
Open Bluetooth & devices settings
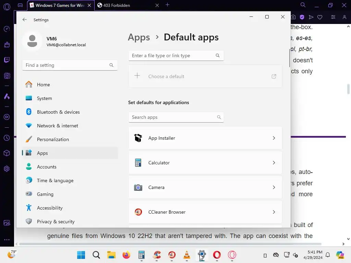point(70,112)
